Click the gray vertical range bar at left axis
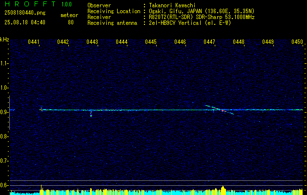The width and height of the screenshot is (307, 195). pyautogui.click(x=9, y=113)
